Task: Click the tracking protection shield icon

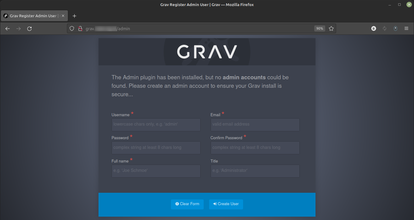Action: tap(72, 28)
